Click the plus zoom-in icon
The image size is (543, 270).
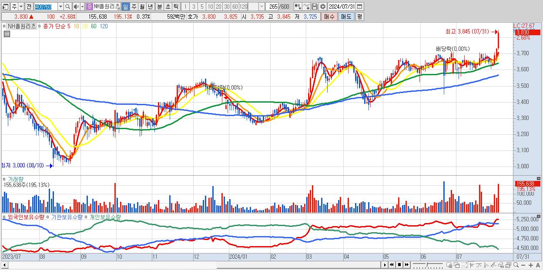tap(531, 265)
